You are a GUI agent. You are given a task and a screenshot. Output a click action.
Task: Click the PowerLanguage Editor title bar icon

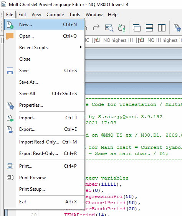(x=4, y=4)
